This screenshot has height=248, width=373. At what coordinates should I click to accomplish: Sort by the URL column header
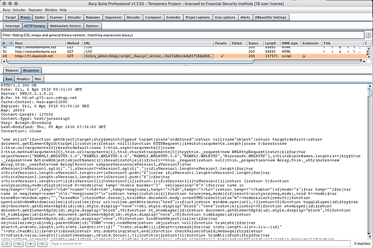tap(148, 44)
